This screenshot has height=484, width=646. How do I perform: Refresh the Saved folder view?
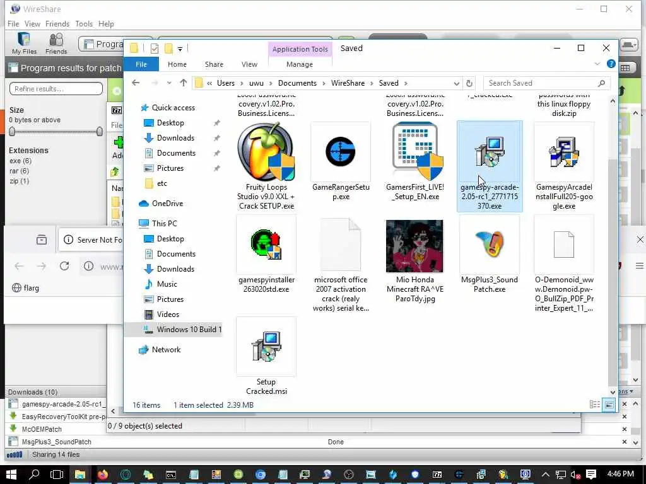[x=469, y=83]
